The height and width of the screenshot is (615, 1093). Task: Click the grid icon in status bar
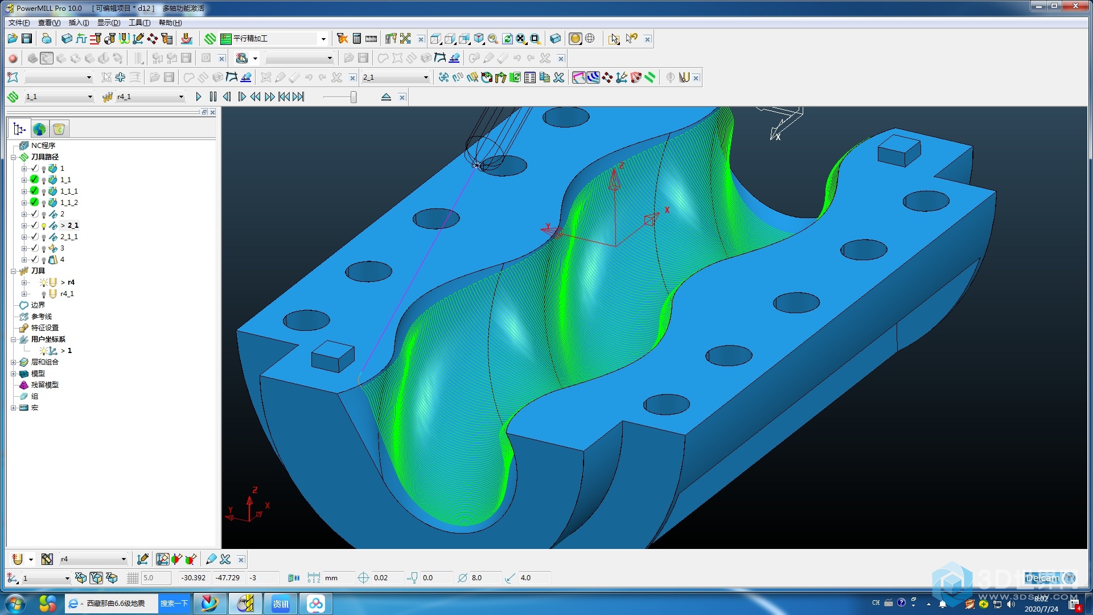click(132, 578)
